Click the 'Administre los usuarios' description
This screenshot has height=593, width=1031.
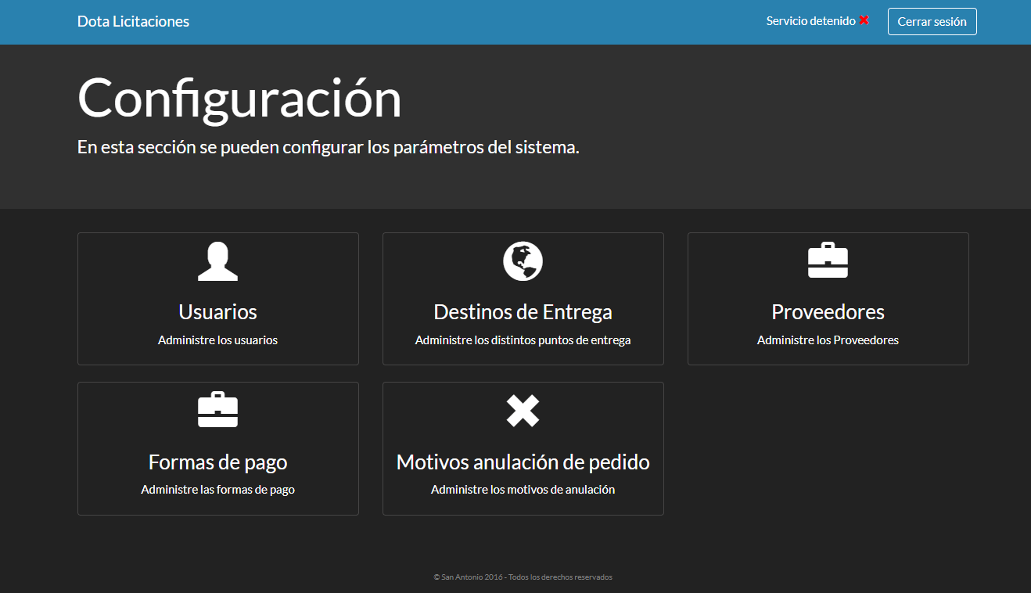coord(217,340)
